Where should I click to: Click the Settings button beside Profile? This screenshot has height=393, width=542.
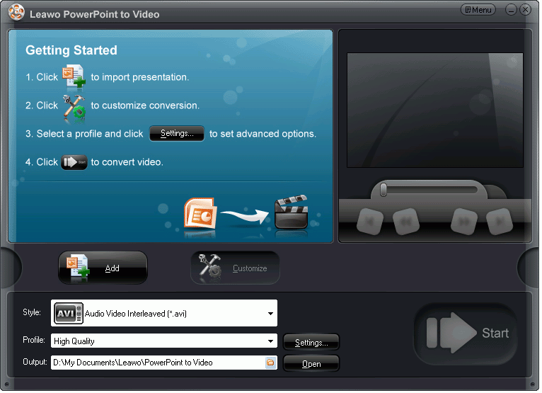[311, 343]
